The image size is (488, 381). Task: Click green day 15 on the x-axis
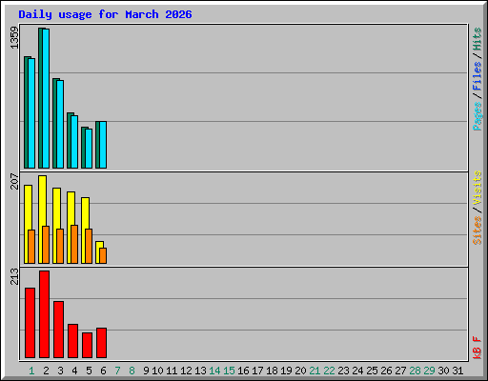pyautogui.click(x=229, y=371)
